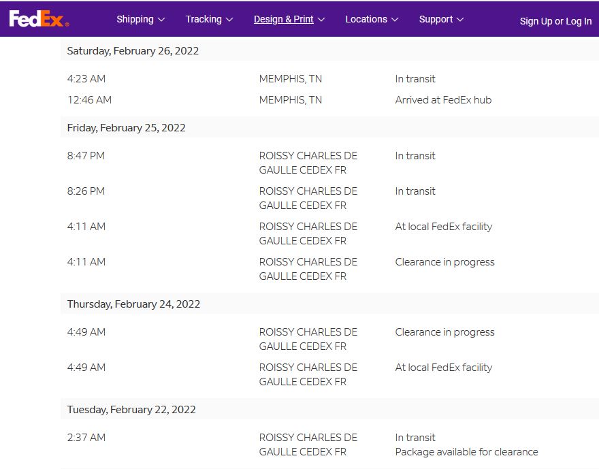The image size is (599, 469).
Task: Click Package available for clearance text
Action: point(466,452)
